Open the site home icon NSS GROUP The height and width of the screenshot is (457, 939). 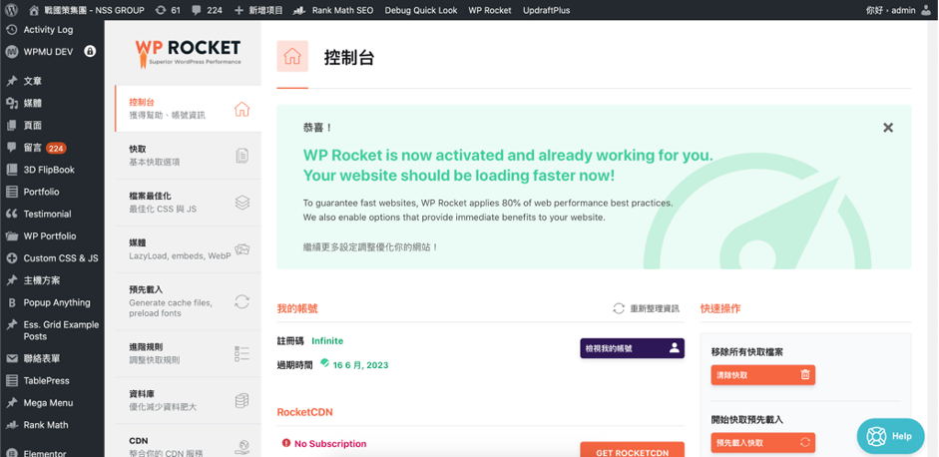[34, 10]
